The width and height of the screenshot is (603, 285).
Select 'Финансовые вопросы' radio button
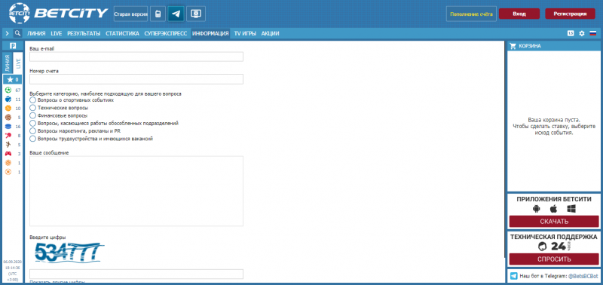32,115
